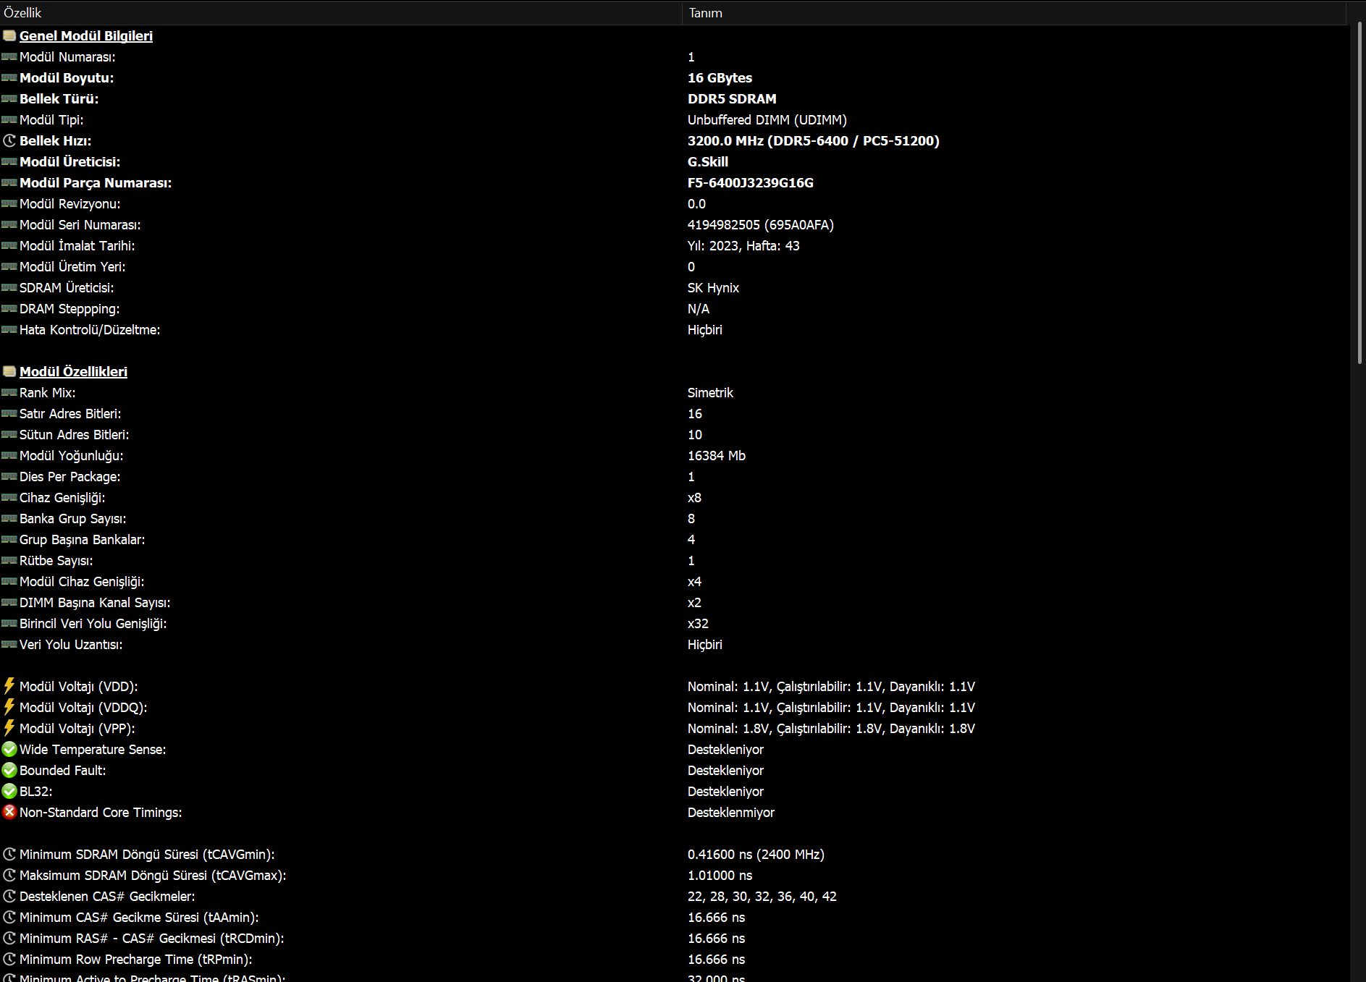
Task: Click the green check icon for BL32
Action: (x=9, y=791)
